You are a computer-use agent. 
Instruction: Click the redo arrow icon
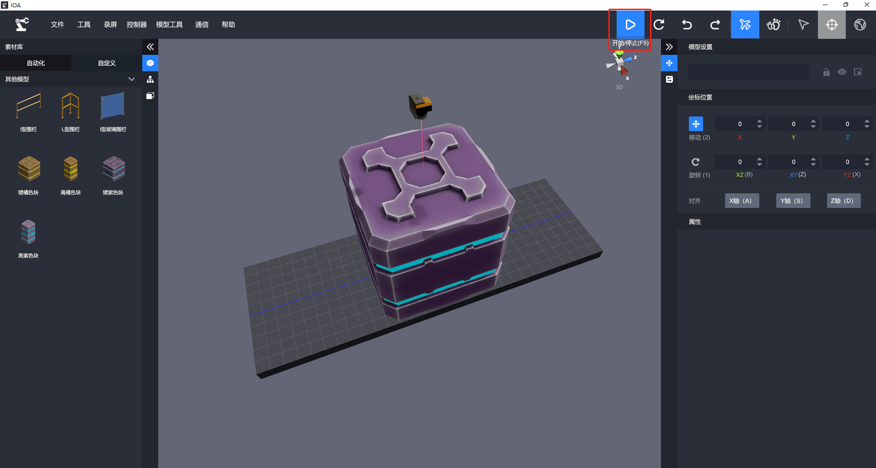(x=715, y=25)
